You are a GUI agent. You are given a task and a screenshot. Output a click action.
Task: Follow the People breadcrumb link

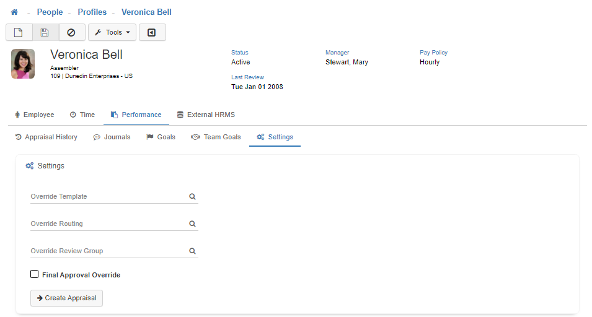50,12
